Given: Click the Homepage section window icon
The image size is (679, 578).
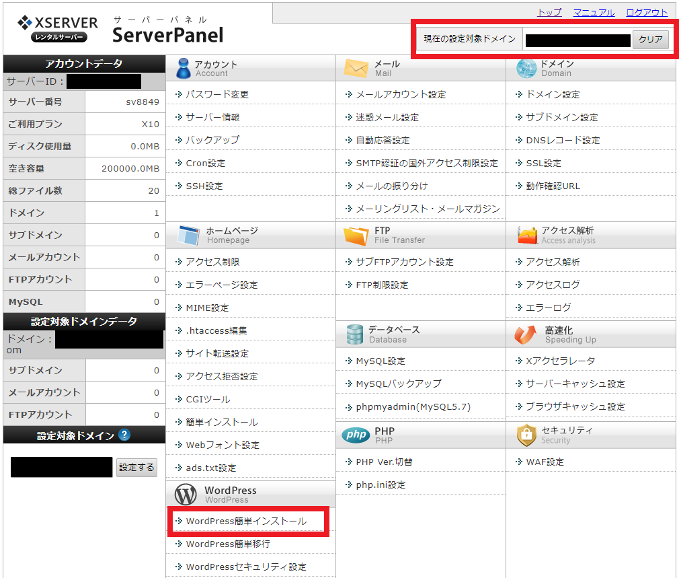Looking at the screenshot, I should [x=188, y=235].
